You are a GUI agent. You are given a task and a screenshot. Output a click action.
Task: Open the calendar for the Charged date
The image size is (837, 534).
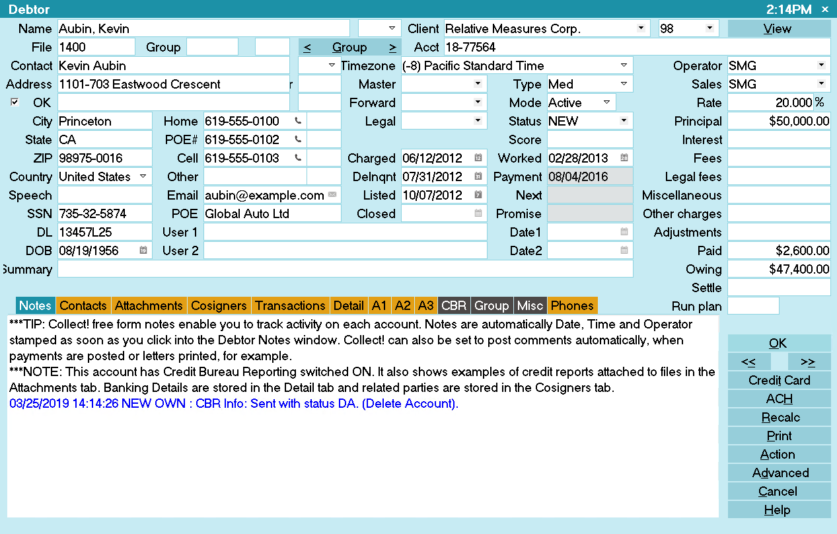pyautogui.click(x=478, y=158)
